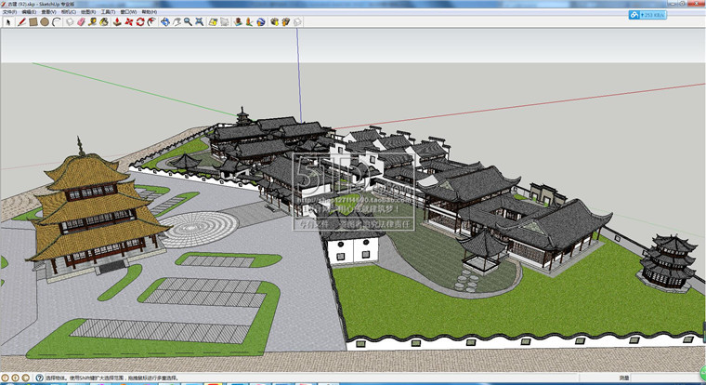Select the Zoom magnifier tool

188,22
